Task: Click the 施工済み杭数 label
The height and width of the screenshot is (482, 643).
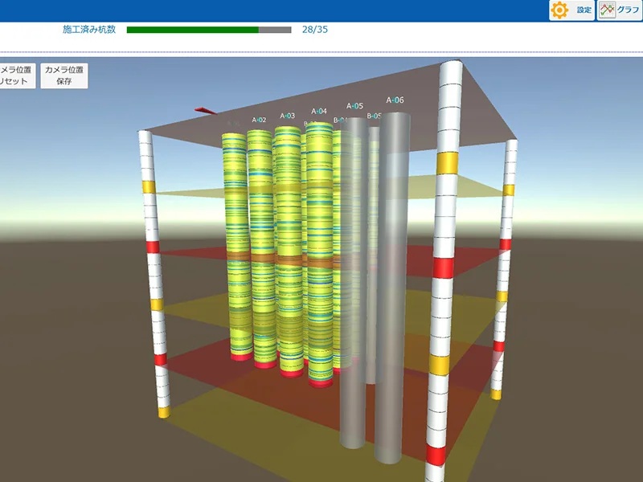Action: point(89,30)
